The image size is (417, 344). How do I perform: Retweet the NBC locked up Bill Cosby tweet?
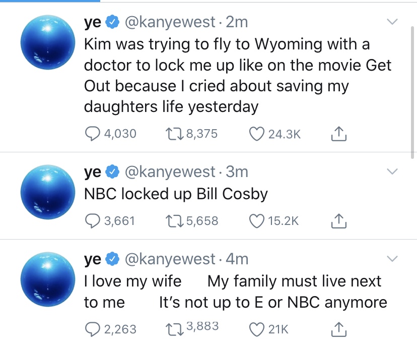click(x=174, y=221)
